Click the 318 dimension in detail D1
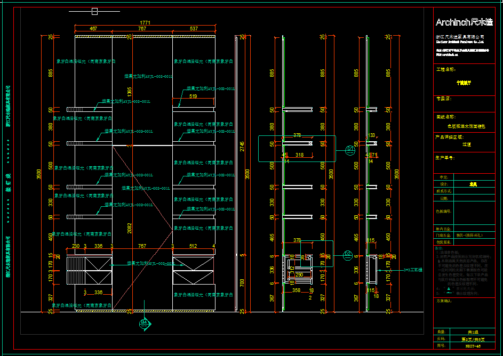 tap(300, 155)
